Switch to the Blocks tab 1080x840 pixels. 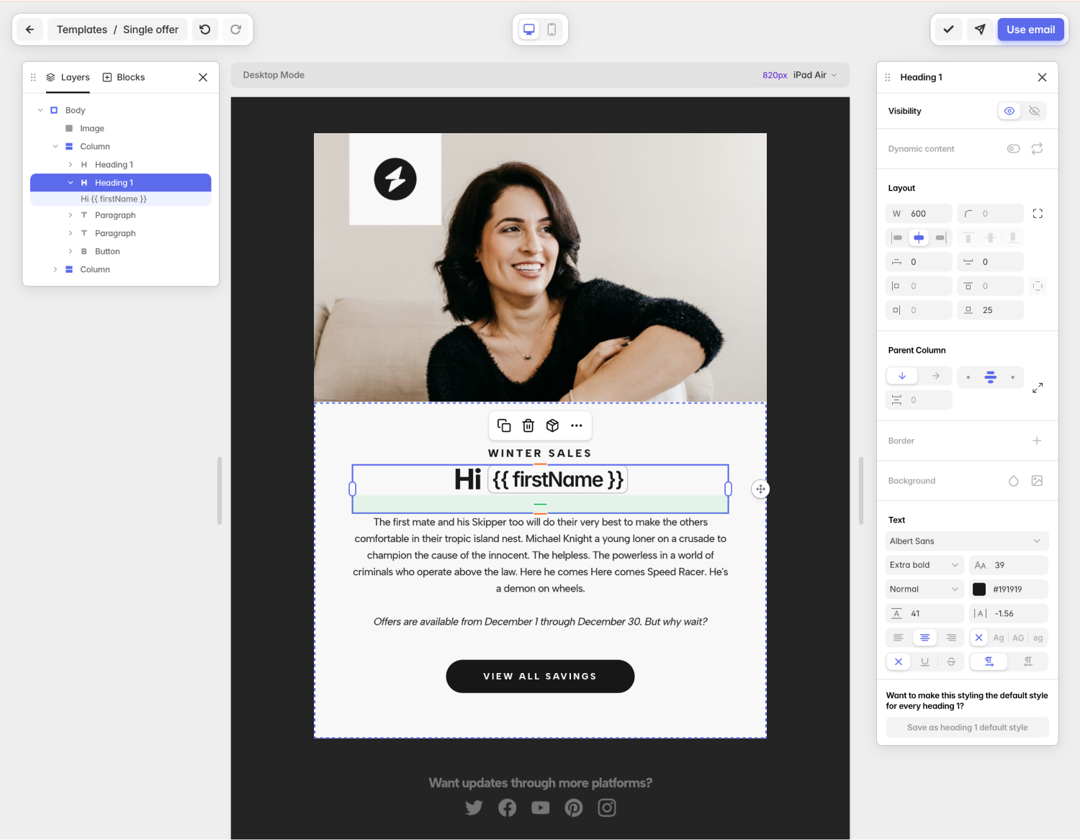point(124,77)
